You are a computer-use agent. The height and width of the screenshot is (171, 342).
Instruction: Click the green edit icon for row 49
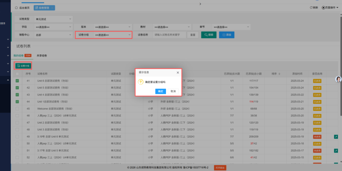coord(336,136)
